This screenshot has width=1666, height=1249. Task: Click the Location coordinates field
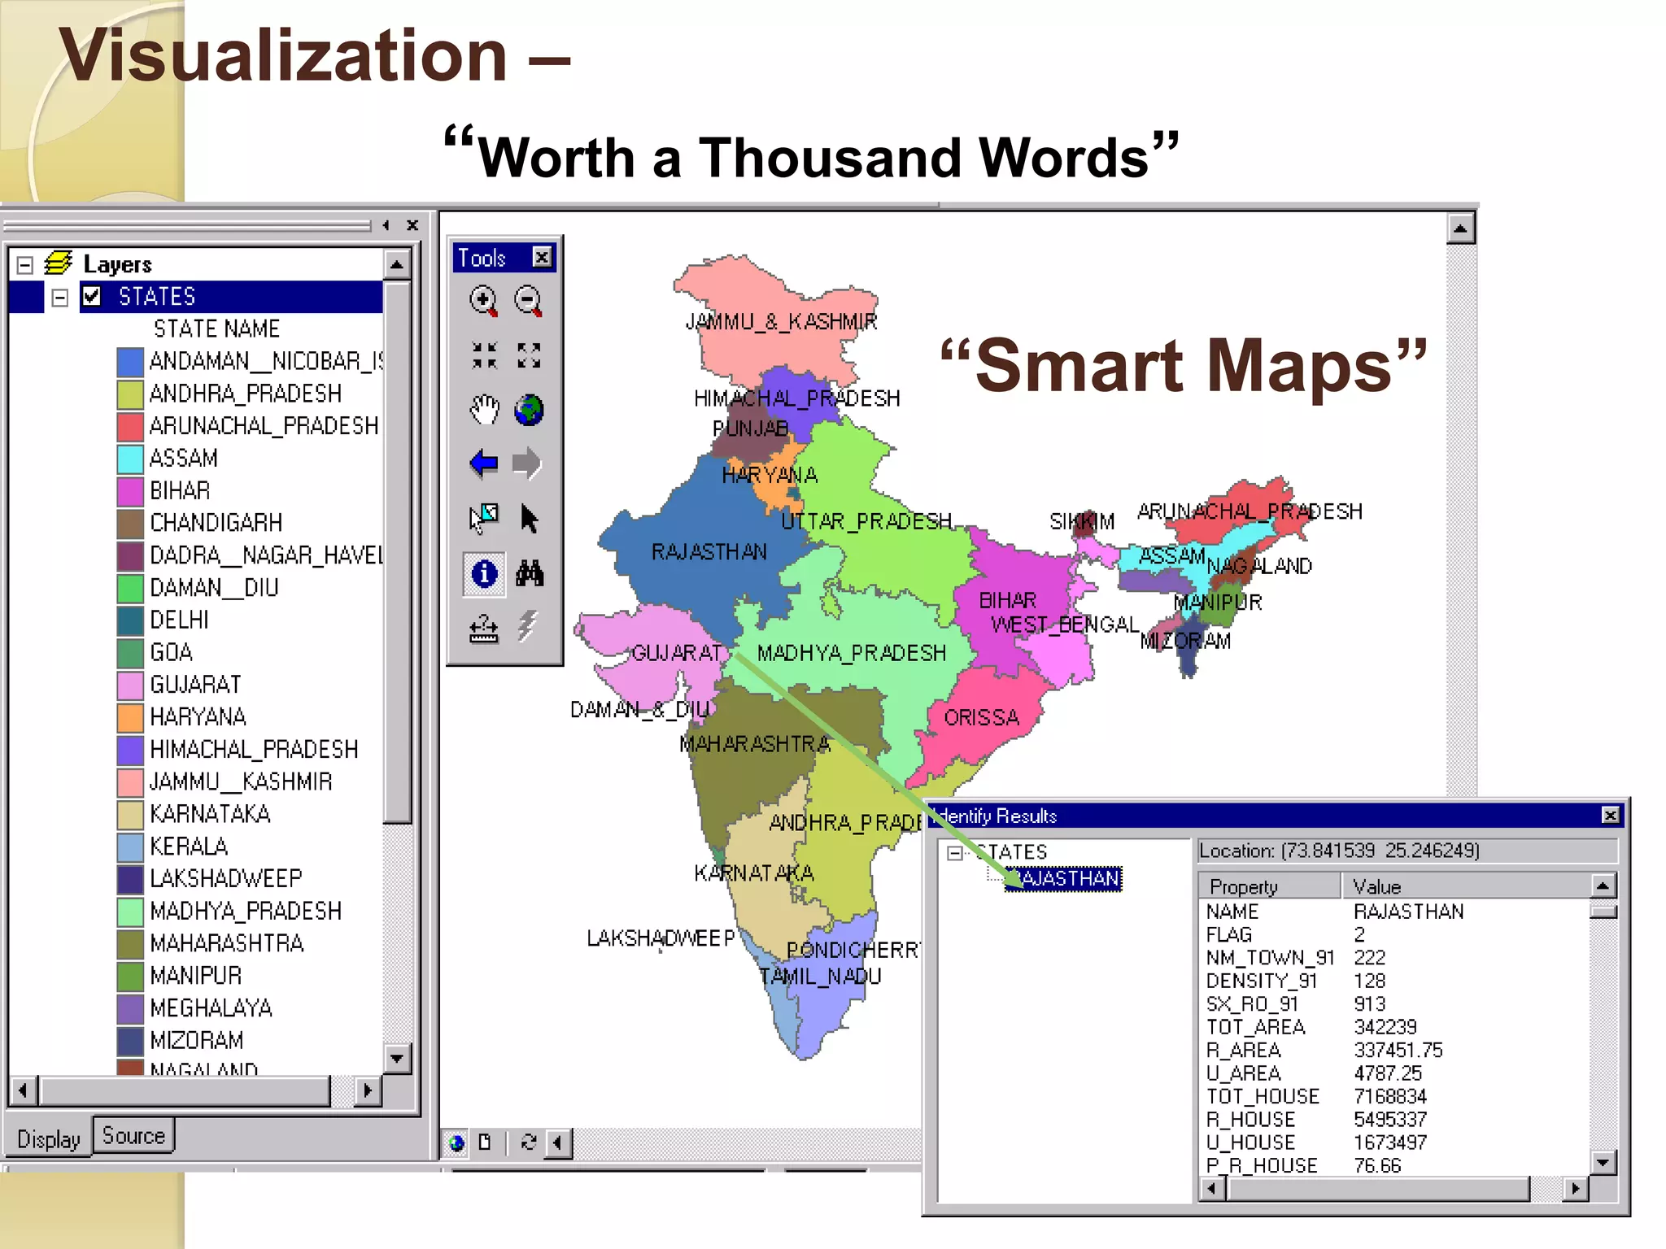pos(1407,851)
